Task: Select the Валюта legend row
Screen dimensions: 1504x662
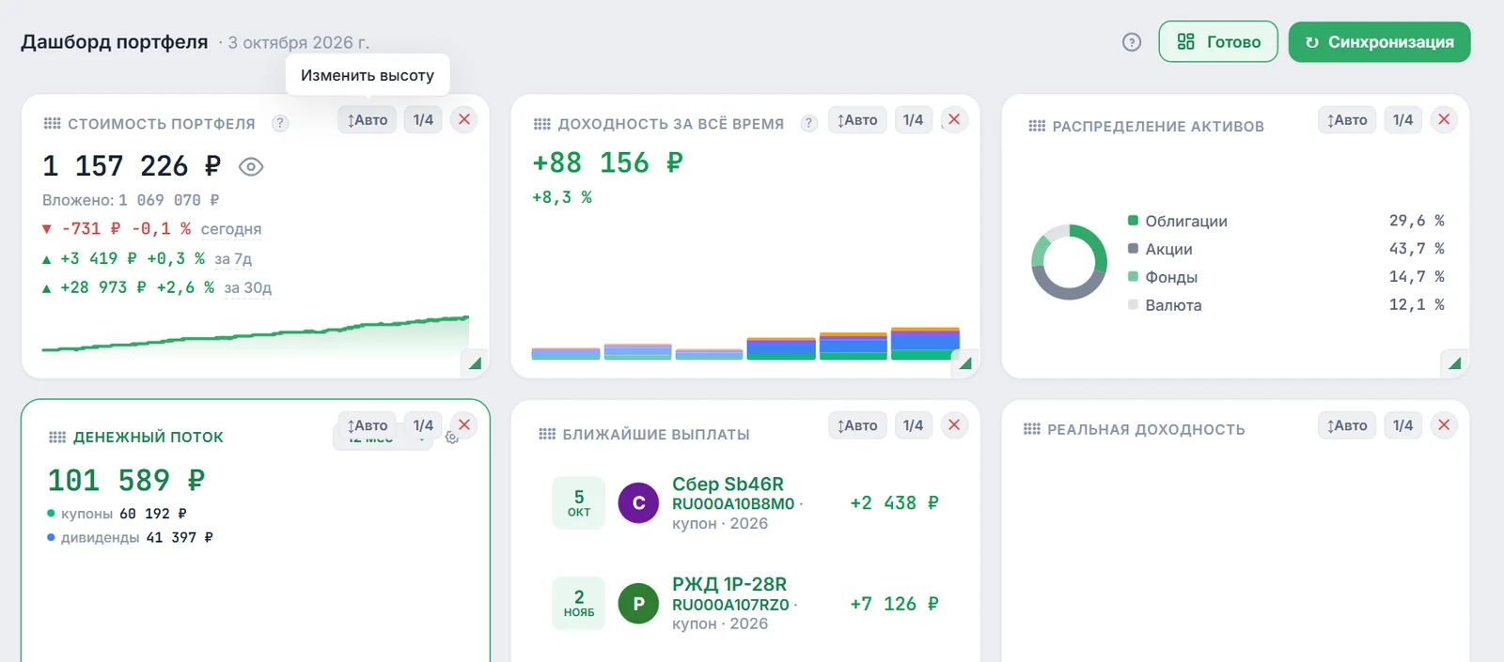Action: click(x=1286, y=305)
